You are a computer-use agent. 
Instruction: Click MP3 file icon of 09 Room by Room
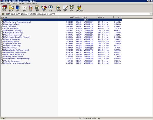click(2, 39)
